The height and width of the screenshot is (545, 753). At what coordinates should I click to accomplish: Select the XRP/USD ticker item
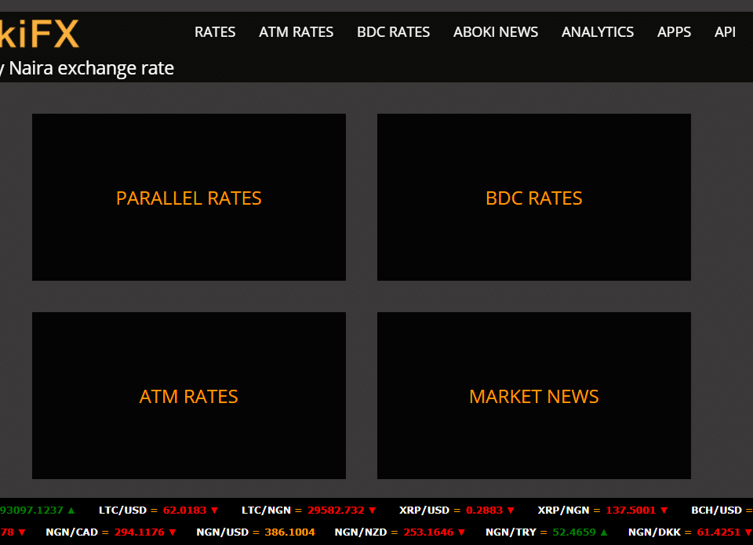(x=457, y=510)
